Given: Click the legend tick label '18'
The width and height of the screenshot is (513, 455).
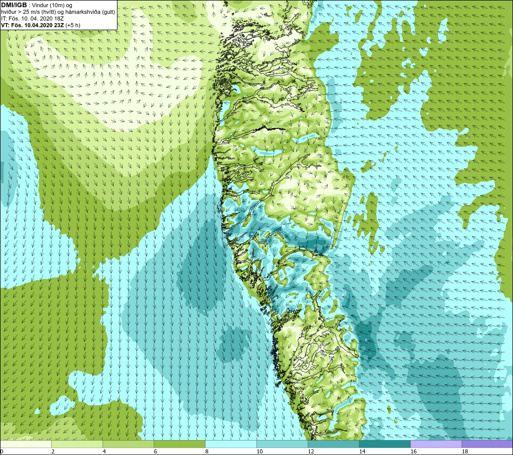Looking at the screenshot, I should (465, 452).
